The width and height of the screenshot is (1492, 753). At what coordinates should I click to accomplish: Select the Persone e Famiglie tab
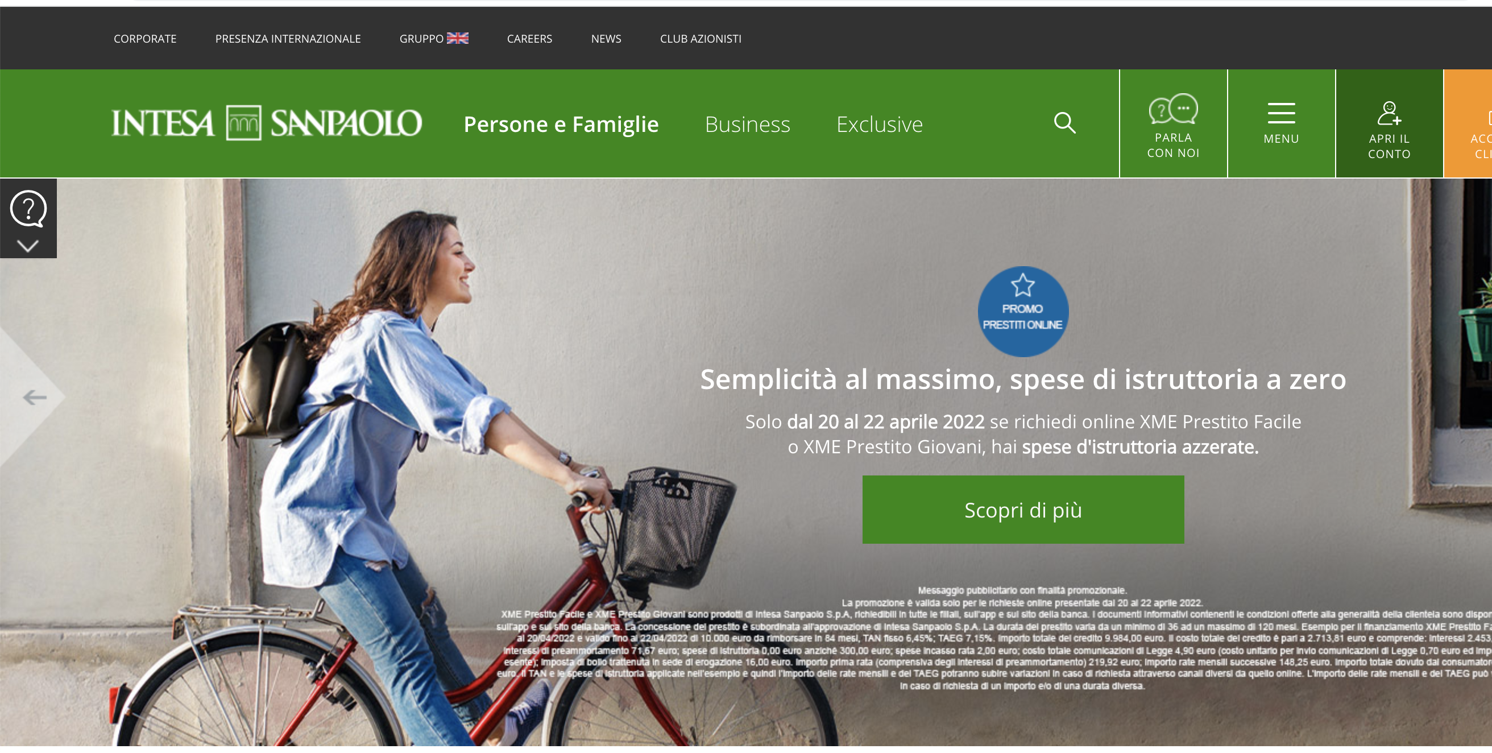pos(561,124)
